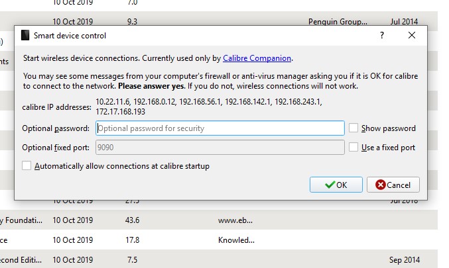The image size is (449, 268).
Task: Click the green checkmark icon on OK
Action: point(330,185)
